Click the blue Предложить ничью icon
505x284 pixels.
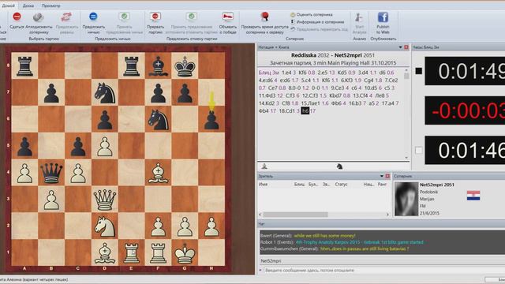click(x=93, y=17)
